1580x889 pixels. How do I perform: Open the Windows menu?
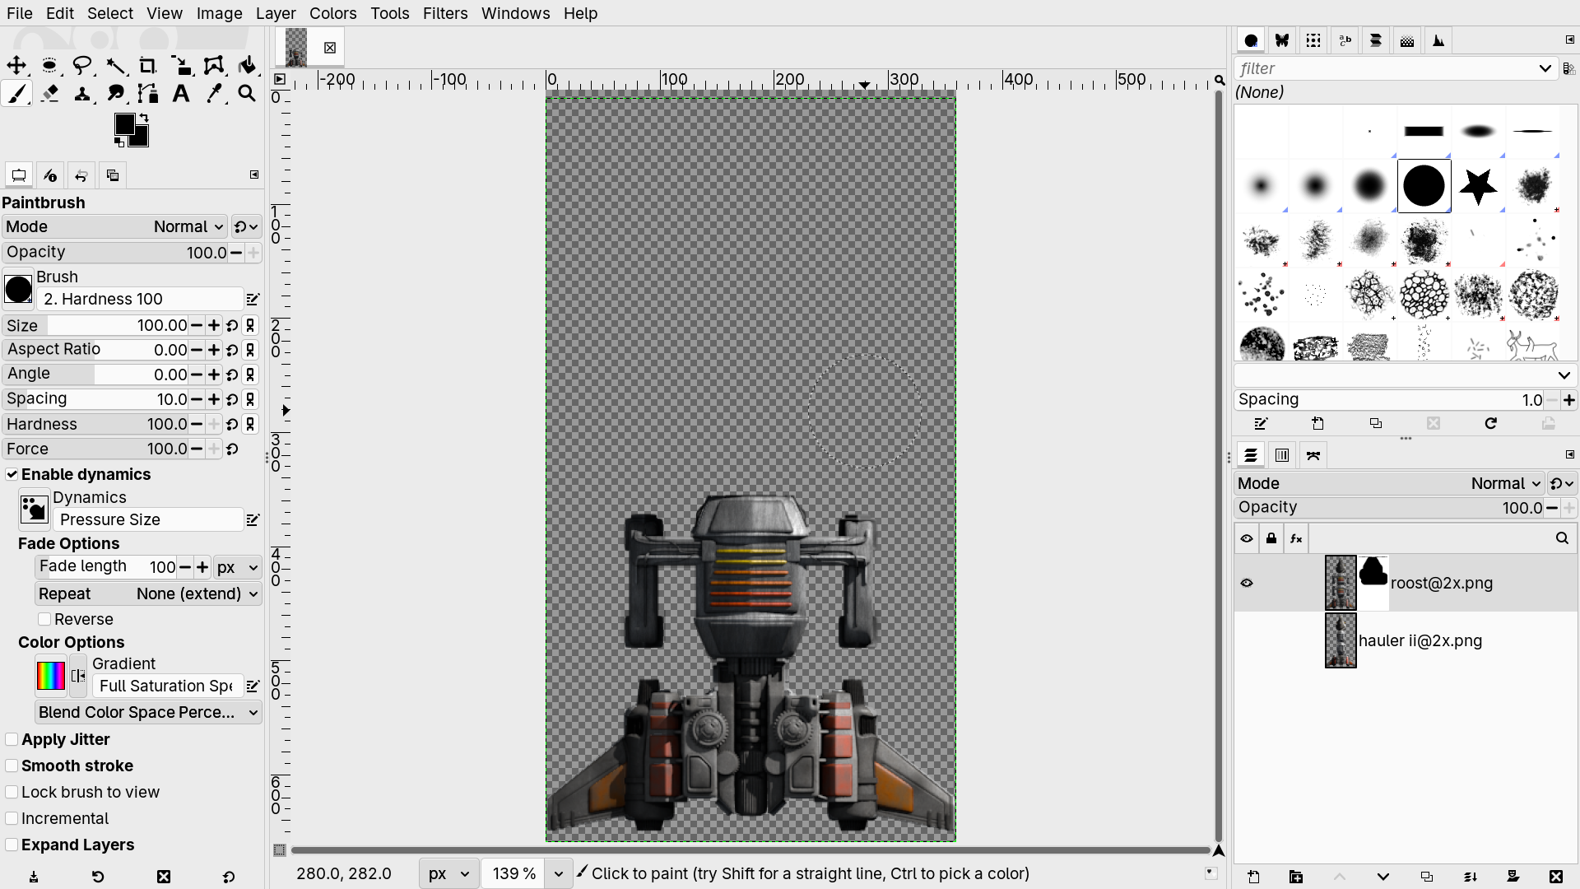point(515,13)
